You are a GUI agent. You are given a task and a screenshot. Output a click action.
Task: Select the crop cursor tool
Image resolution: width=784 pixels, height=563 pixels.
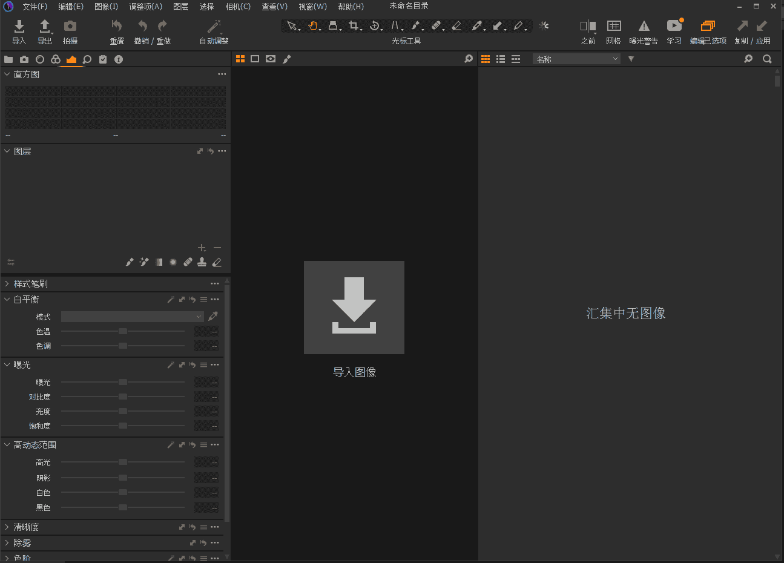point(354,26)
